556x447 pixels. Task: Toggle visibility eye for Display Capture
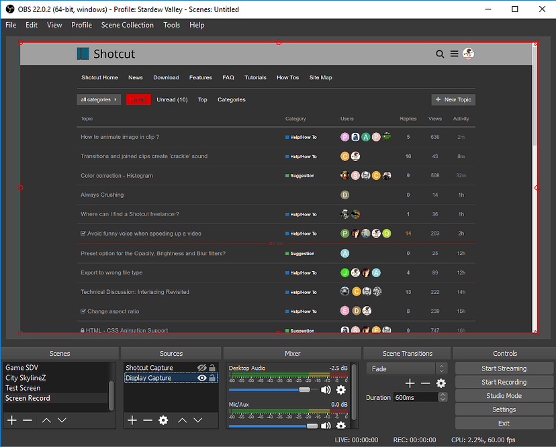(x=201, y=378)
